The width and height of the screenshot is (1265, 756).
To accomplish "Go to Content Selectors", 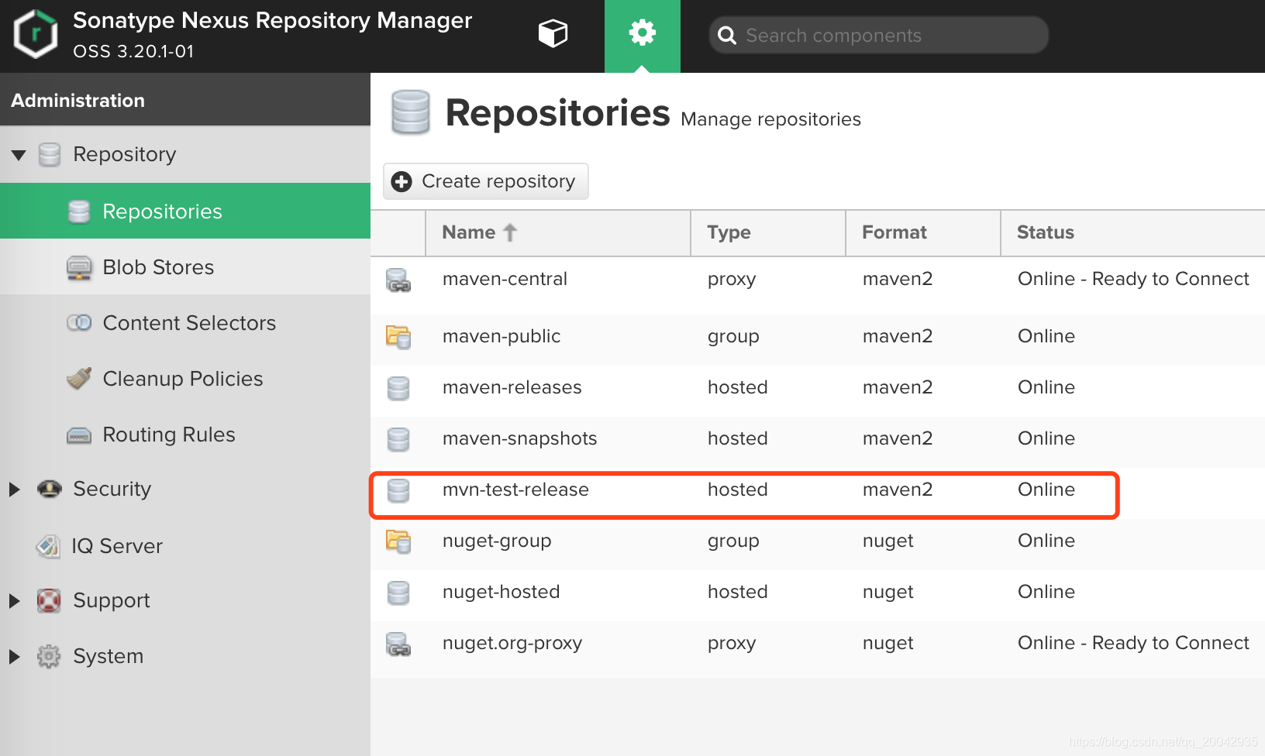I will [188, 323].
